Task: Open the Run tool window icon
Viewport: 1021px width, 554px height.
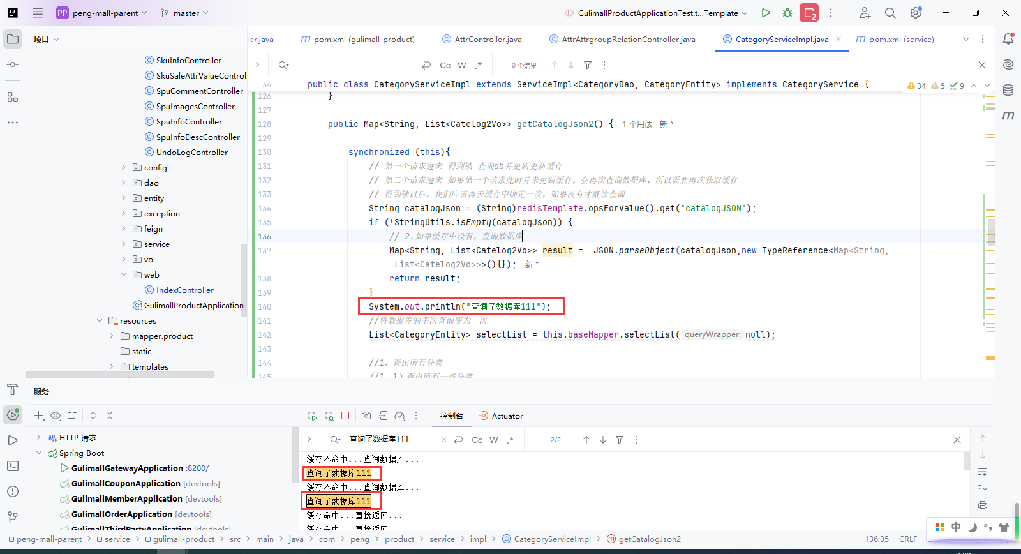Action: pos(13,440)
